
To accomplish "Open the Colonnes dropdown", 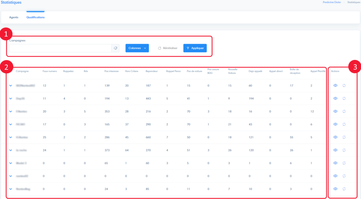I will point(137,48).
